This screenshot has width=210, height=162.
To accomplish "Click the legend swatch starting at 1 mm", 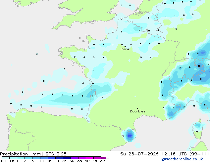I will point(21,158).
